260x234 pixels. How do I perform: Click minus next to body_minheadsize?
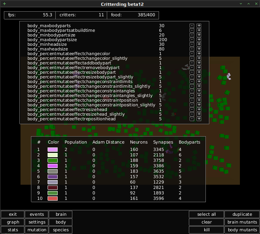(x=192, y=44)
